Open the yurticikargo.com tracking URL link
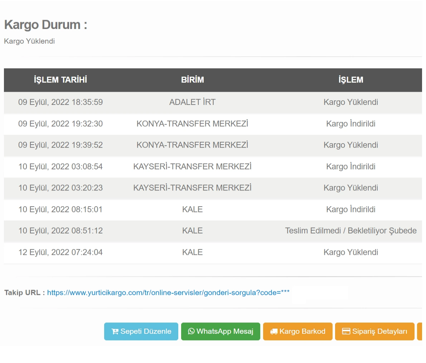The width and height of the screenshot is (426, 363). [168, 292]
